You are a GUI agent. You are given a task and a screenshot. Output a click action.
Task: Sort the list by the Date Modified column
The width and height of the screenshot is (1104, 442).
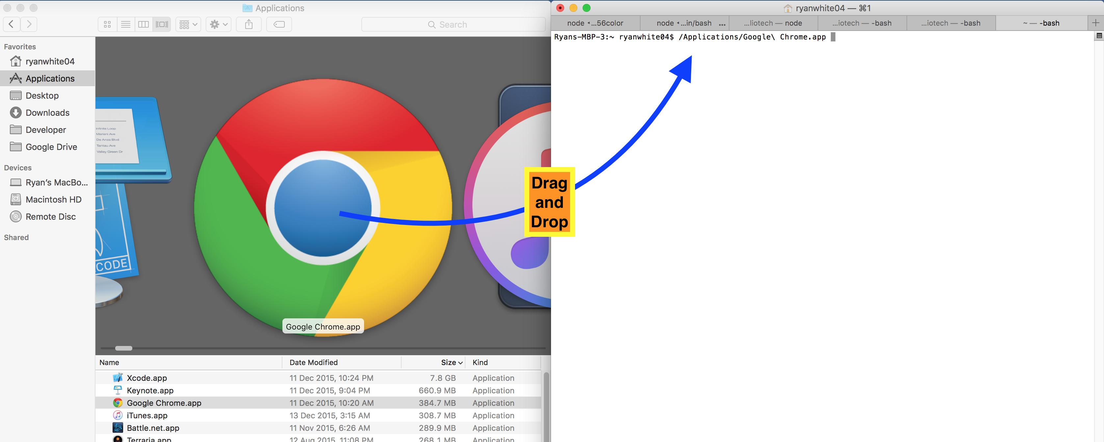click(314, 362)
